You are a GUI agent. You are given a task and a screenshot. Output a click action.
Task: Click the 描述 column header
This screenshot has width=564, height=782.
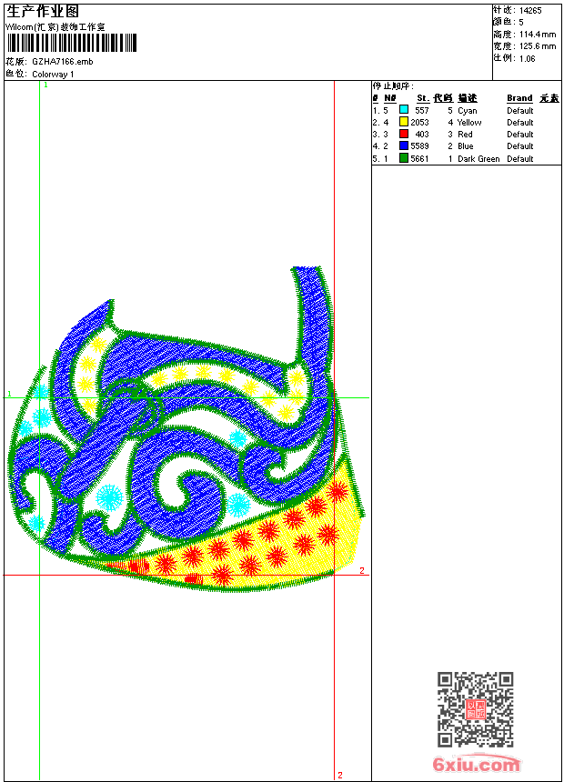click(x=467, y=98)
